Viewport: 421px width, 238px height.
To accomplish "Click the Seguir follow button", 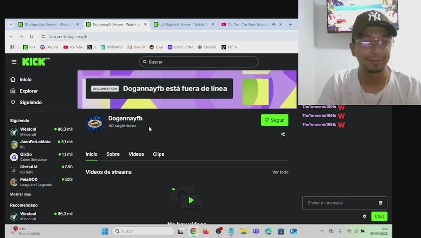I will (275, 120).
